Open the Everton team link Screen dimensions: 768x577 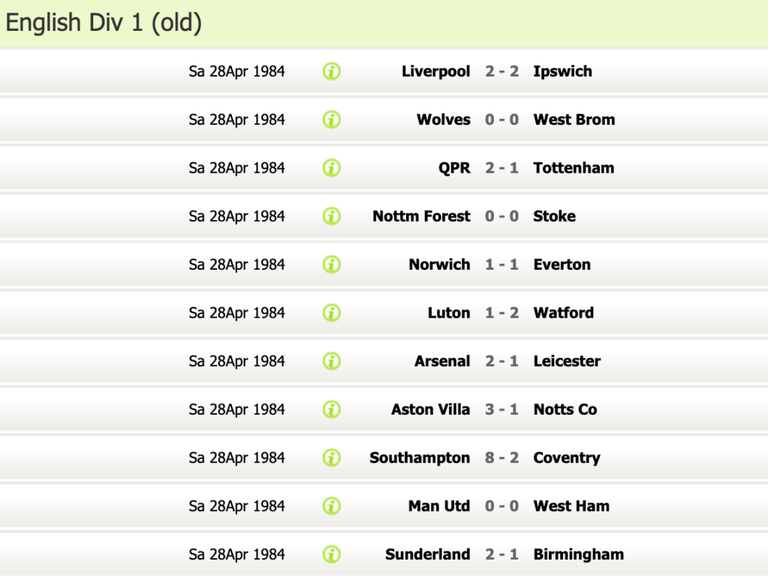click(562, 264)
